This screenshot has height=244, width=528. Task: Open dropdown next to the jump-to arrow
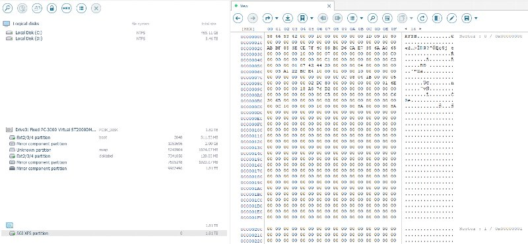(277, 18)
